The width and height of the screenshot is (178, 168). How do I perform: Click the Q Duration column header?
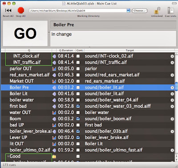(x=66, y=50)
